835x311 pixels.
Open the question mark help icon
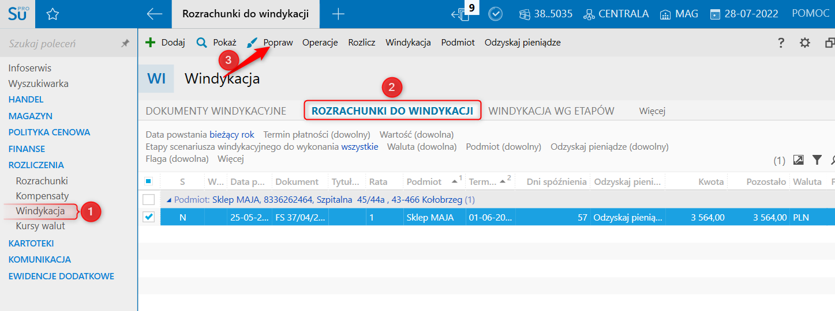point(781,43)
